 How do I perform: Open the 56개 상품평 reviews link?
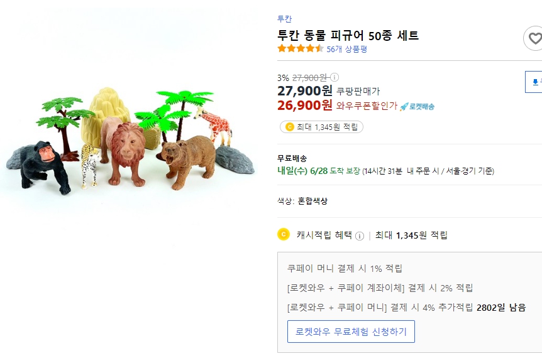point(346,49)
